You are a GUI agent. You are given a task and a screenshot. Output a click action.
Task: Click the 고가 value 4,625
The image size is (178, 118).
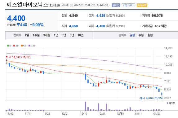pos(101,15)
